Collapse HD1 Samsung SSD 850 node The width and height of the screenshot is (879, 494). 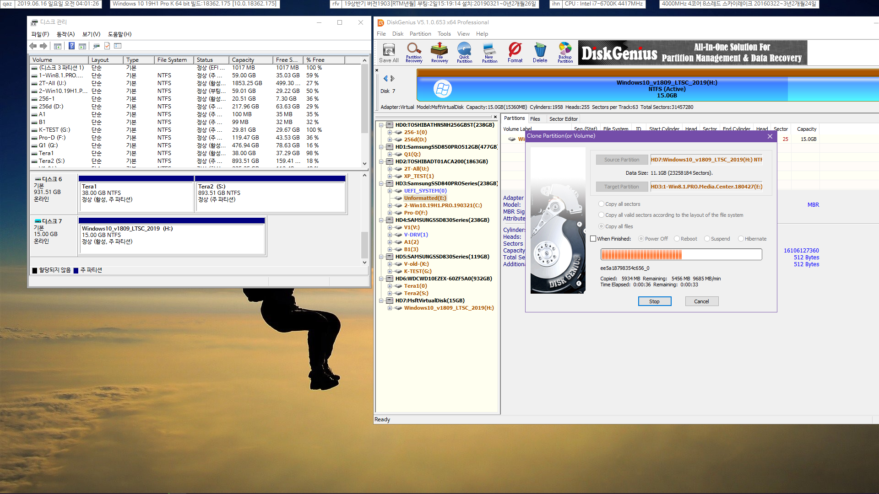[381, 147]
